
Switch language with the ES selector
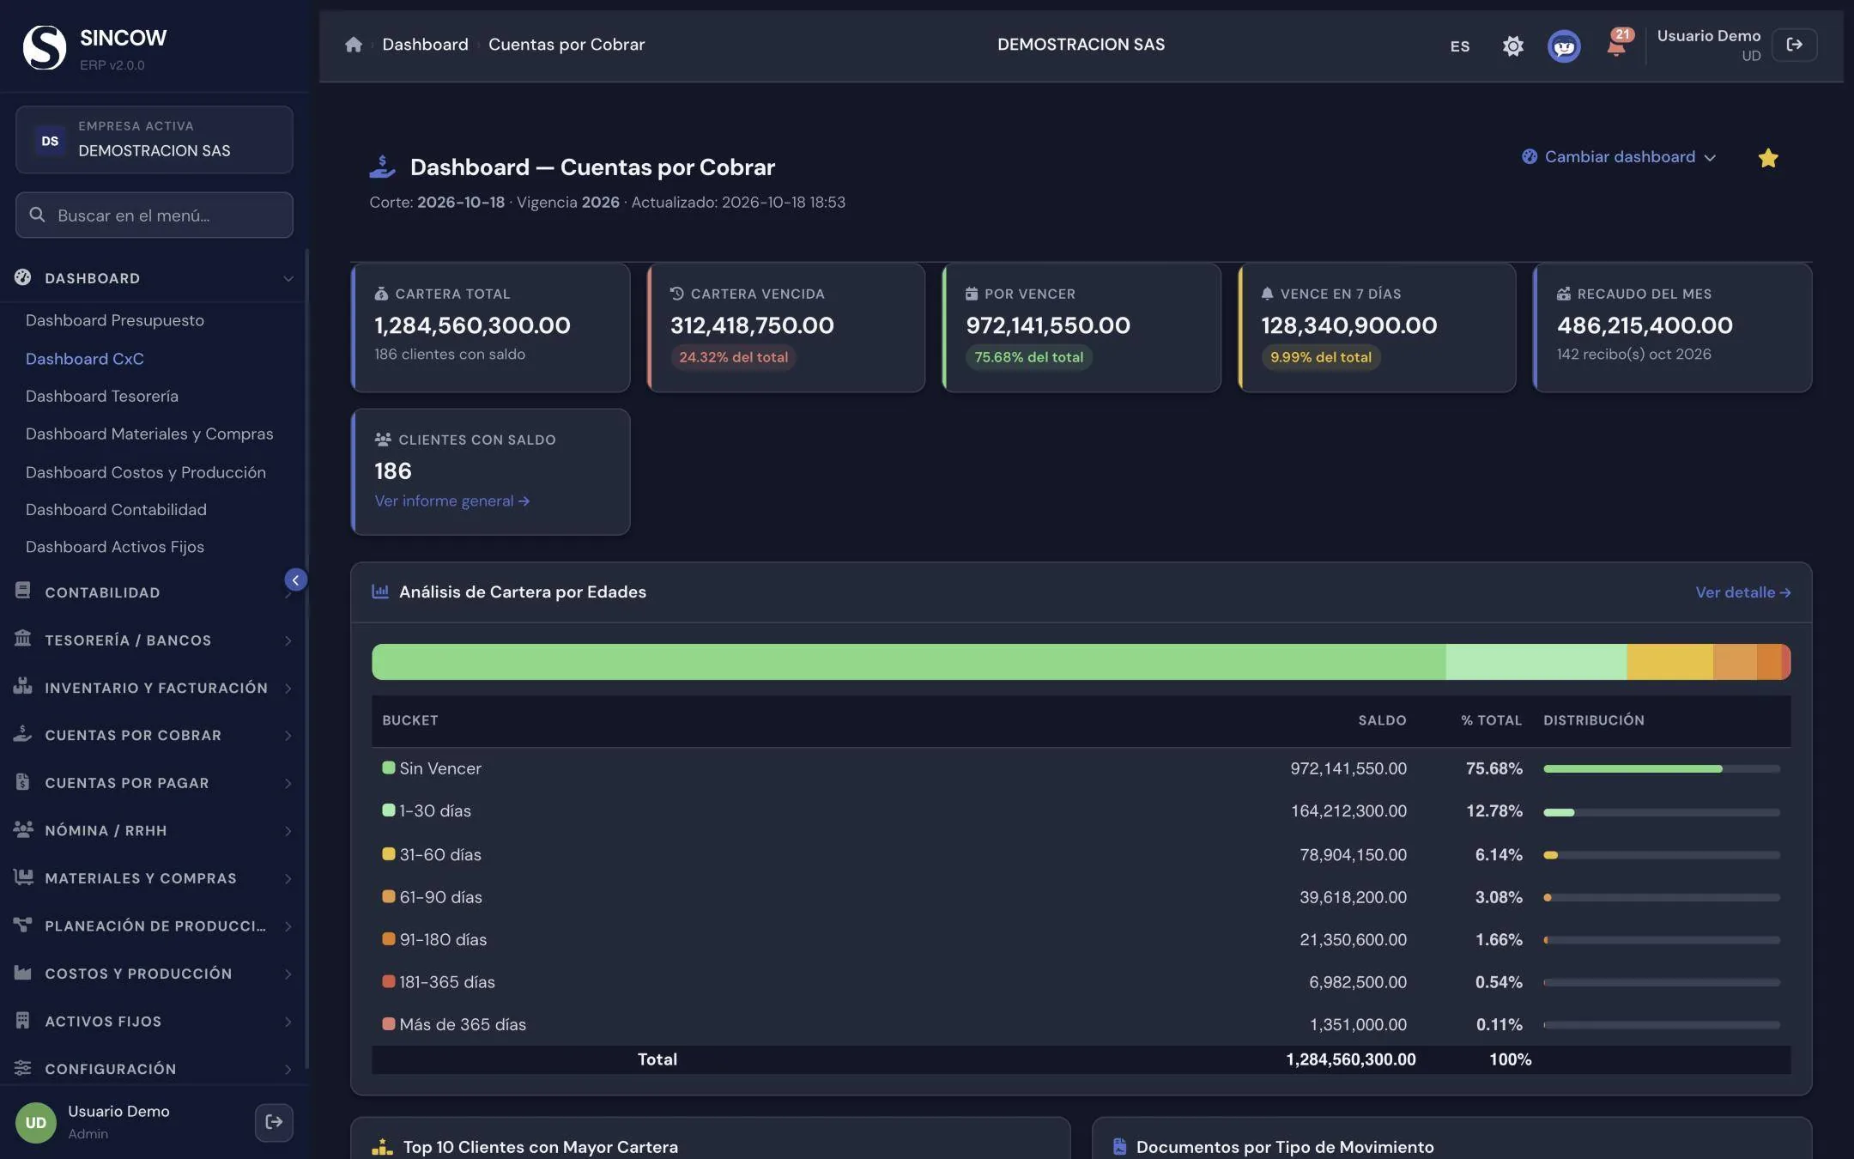pyautogui.click(x=1459, y=46)
